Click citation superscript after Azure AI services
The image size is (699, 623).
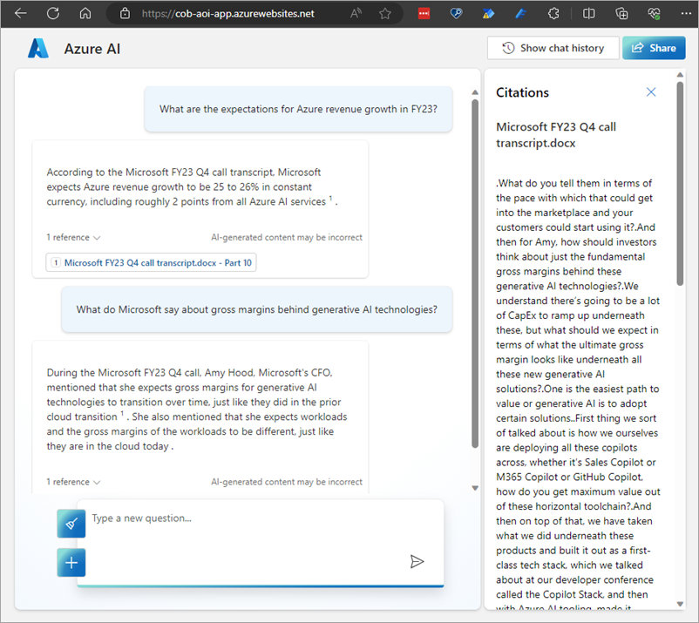331,199
